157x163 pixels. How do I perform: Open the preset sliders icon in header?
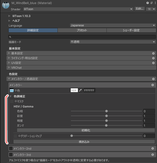(x=151, y=3)
